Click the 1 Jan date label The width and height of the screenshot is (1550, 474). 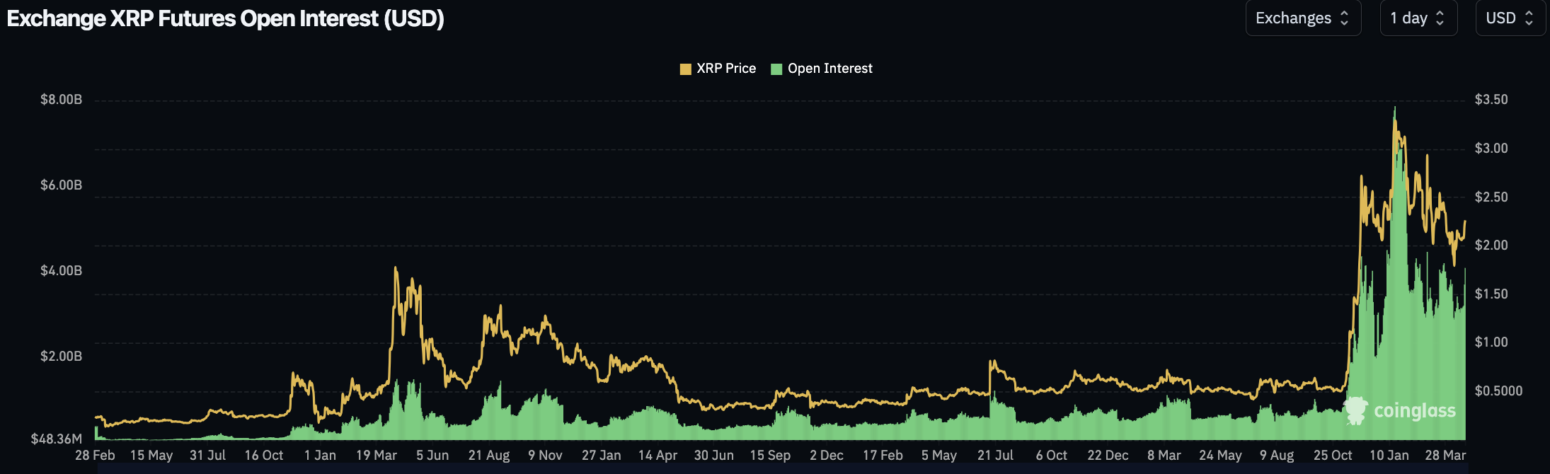(x=320, y=456)
